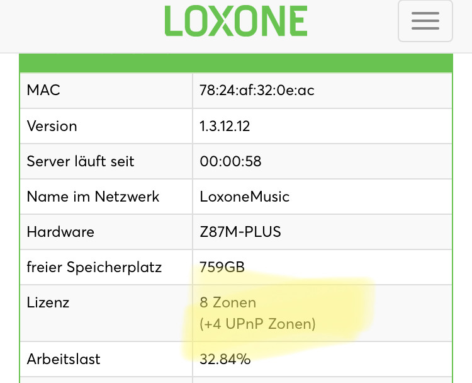Screen dimensions: 472x383
Task: Select the hardware value Z87M-PLUS
Action: point(240,232)
